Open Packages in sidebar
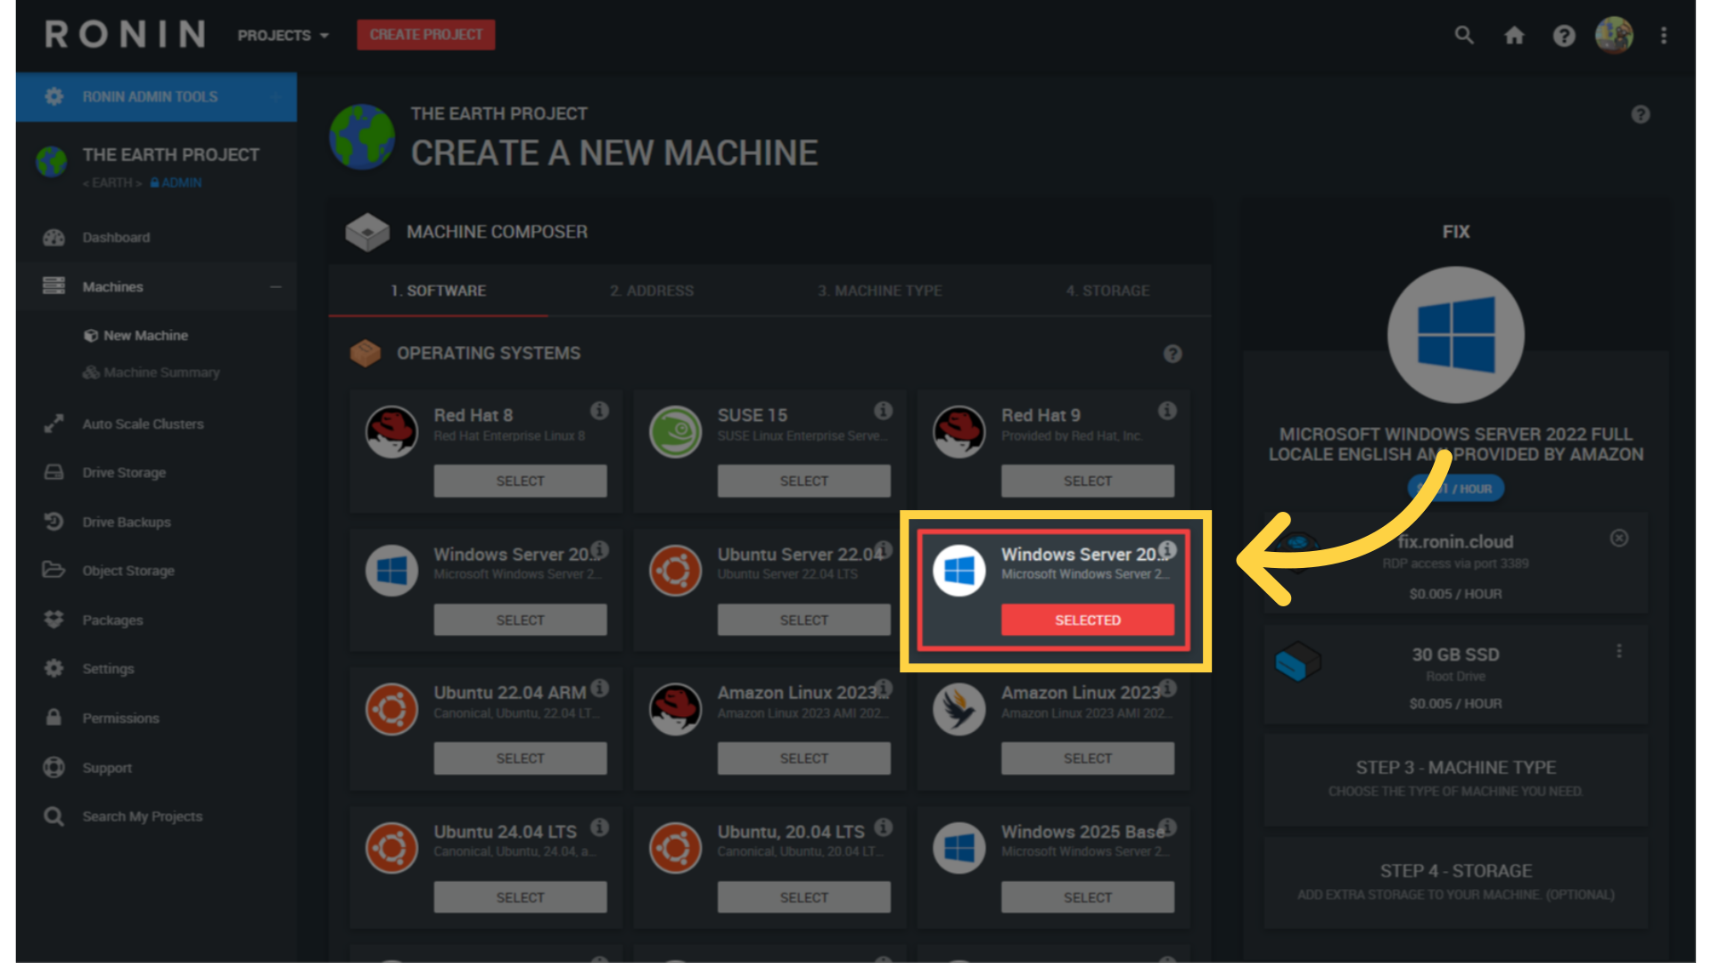The width and height of the screenshot is (1712, 963). 112,621
